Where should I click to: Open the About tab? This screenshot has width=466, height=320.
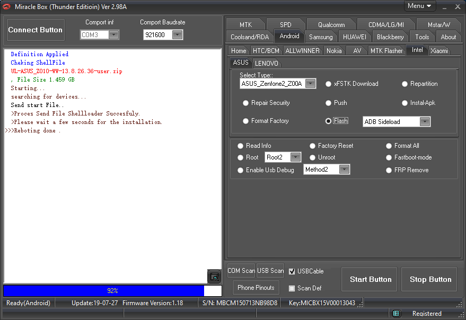pos(448,37)
